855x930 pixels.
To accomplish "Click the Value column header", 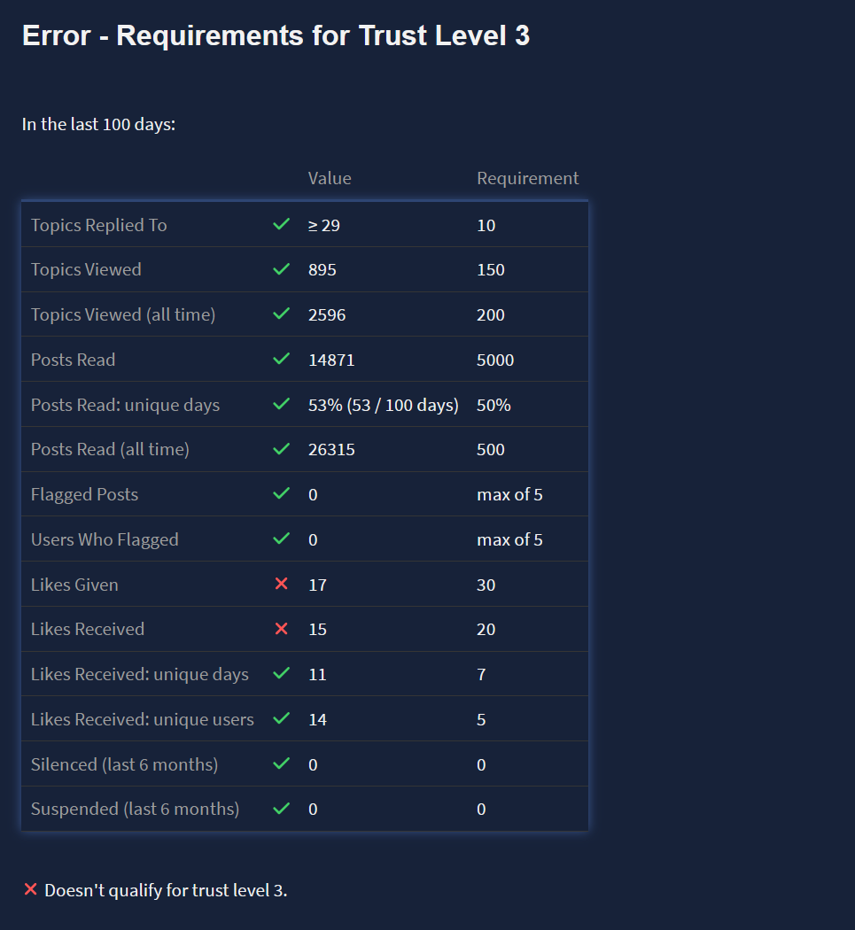I will 330,178.
